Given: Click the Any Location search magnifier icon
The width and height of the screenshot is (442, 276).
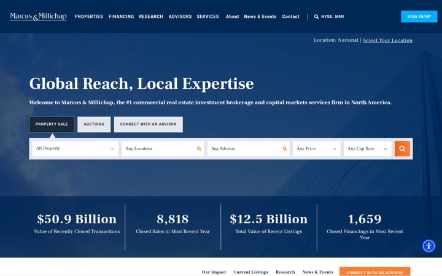Looking at the screenshot, I should click(x=199, y=148).
